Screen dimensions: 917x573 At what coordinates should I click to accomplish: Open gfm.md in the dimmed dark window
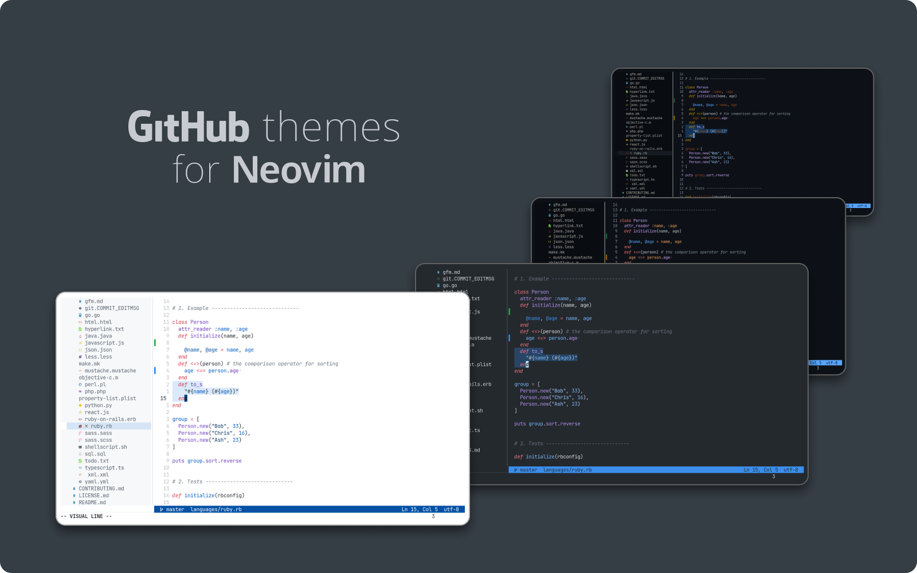[451, 272]
